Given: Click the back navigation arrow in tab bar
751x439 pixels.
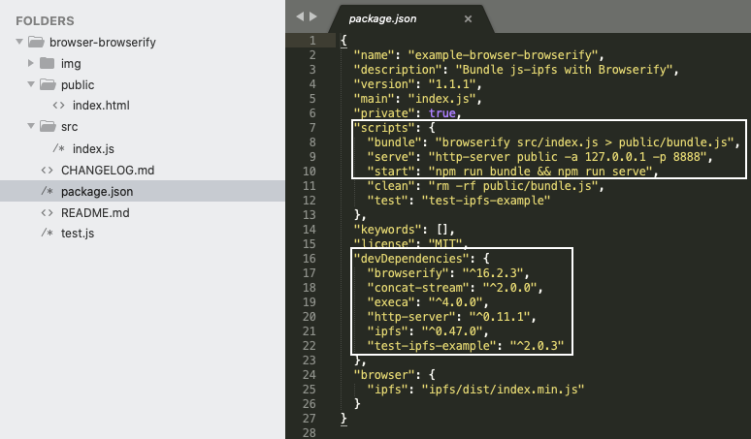Looking at the screenshot, I should point(300,16).
